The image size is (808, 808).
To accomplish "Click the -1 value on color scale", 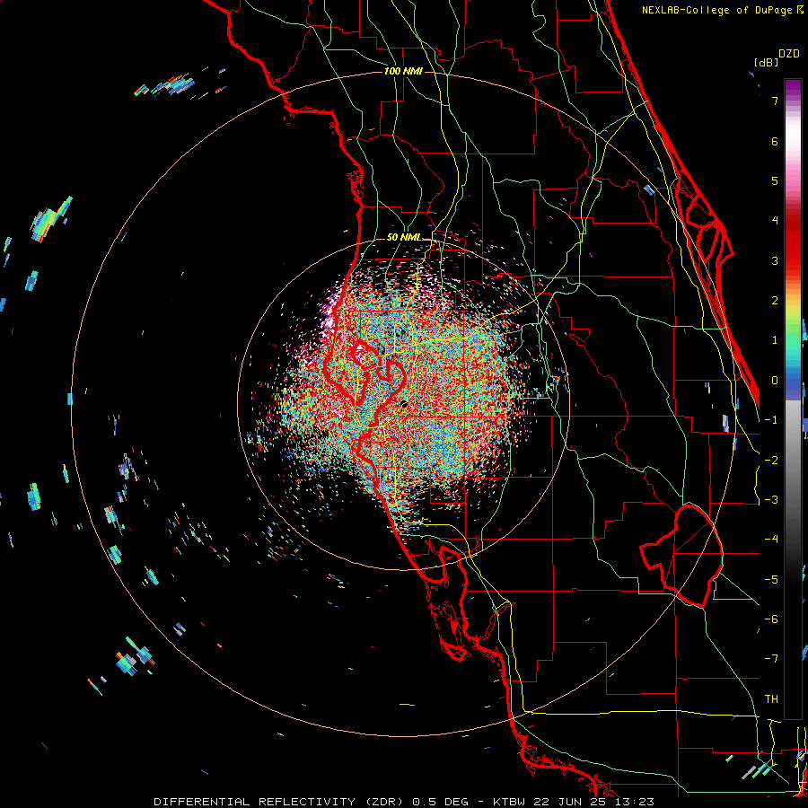I will [x=771, y=420].
